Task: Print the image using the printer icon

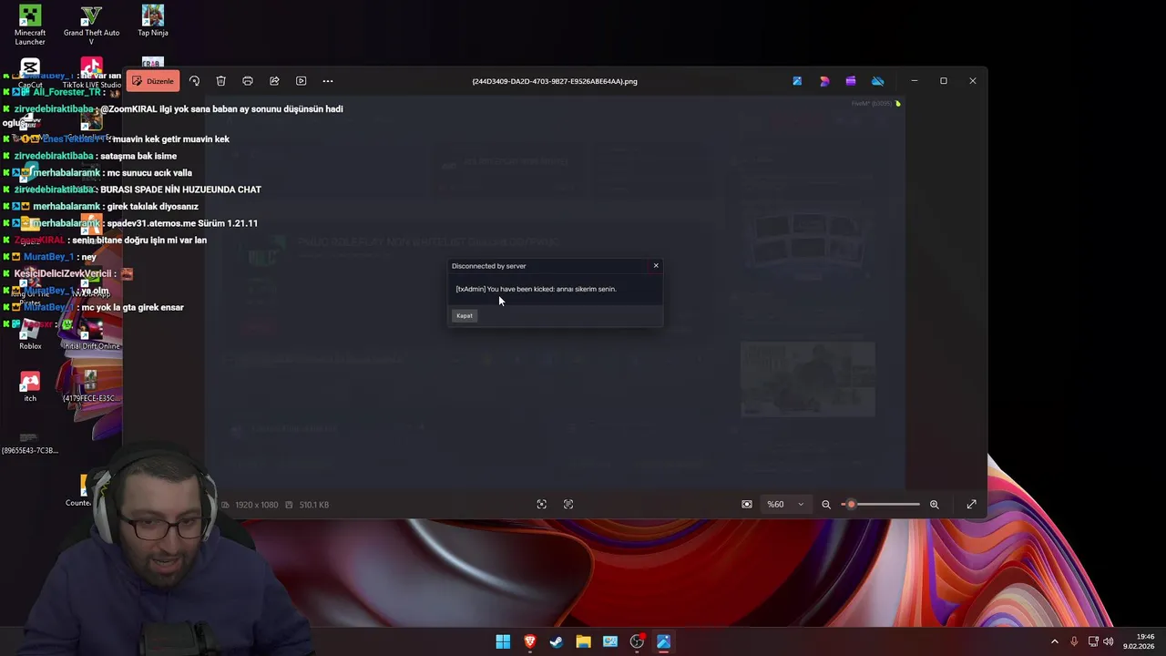Action: click(248, 81)
